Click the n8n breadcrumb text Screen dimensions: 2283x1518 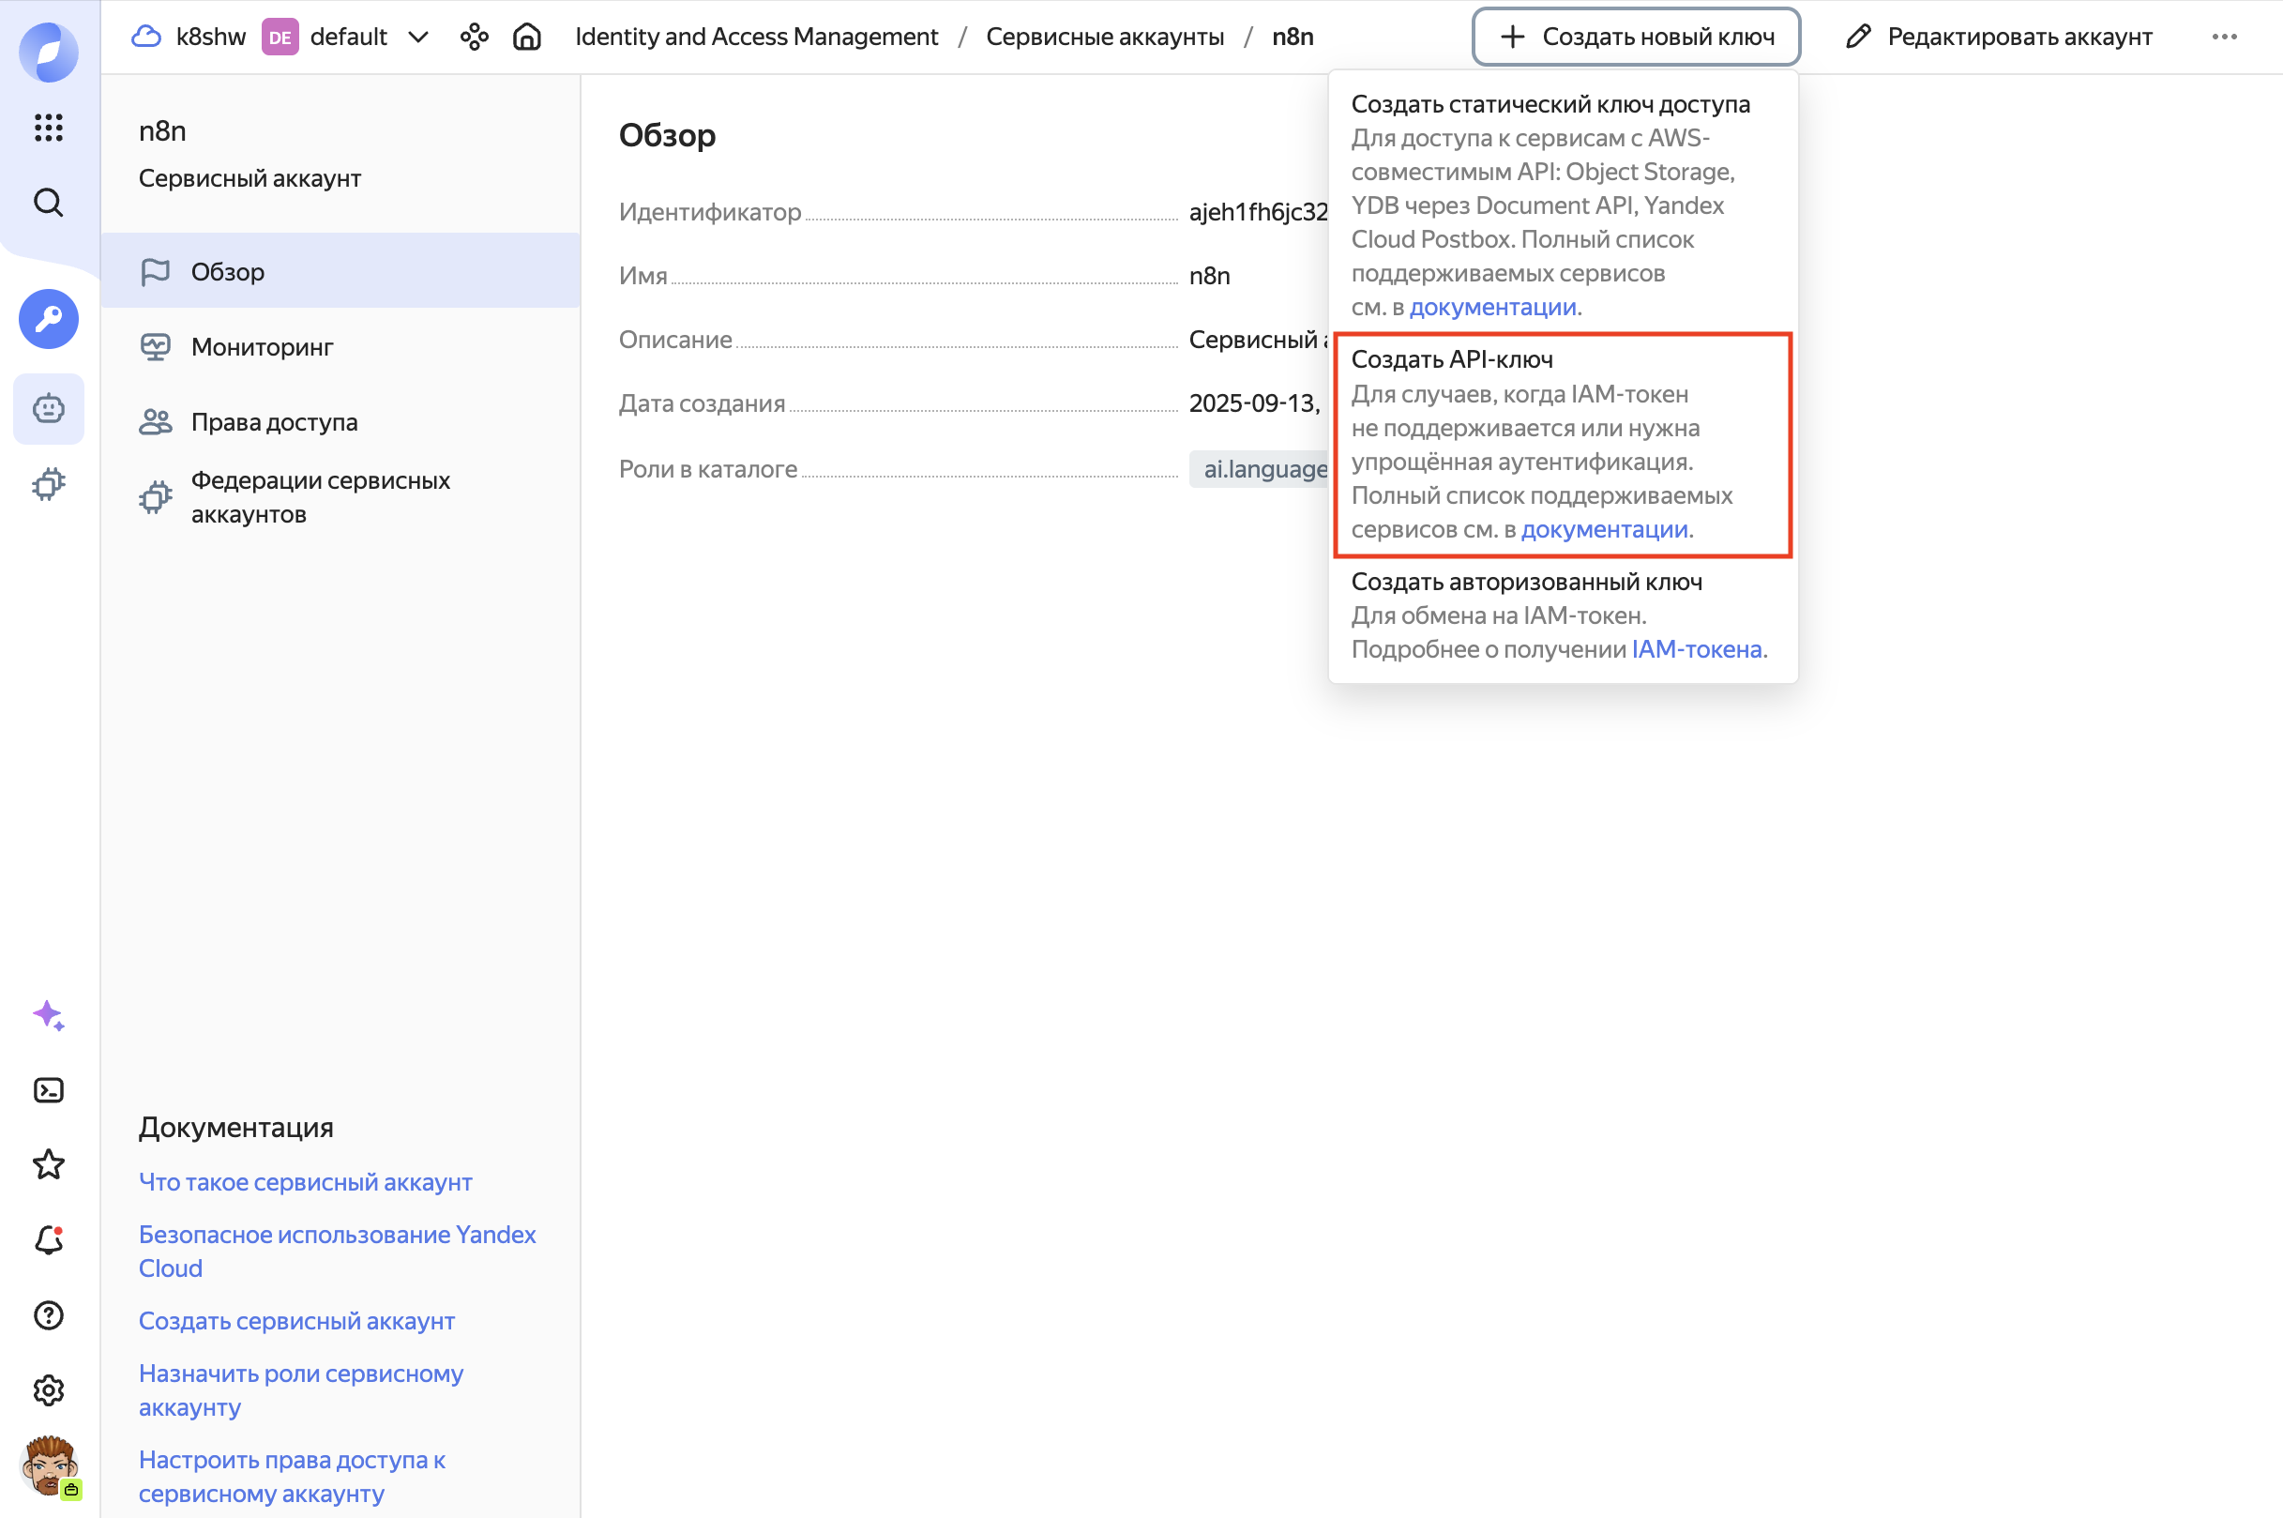[x=1292, y=37]
